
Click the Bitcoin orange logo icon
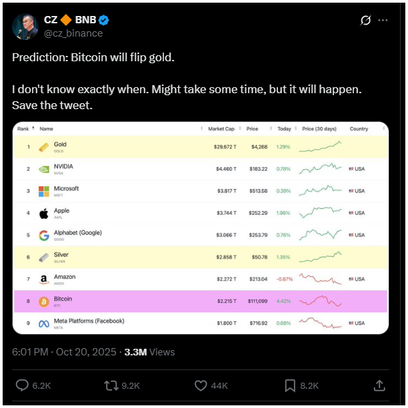pyautogui.click(x=44, y=302)
